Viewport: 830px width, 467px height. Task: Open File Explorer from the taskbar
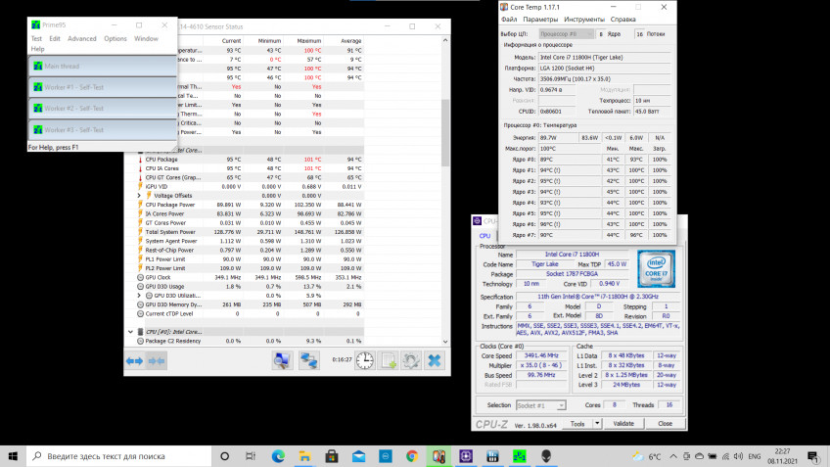click(x=305, y=456)
